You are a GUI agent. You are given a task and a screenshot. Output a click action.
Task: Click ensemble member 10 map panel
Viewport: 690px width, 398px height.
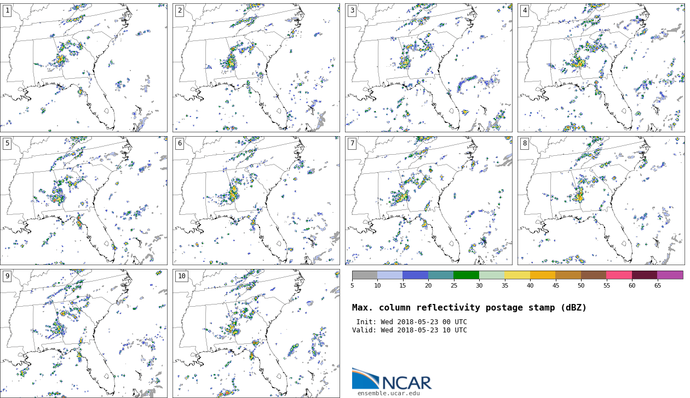pos(256,333)
